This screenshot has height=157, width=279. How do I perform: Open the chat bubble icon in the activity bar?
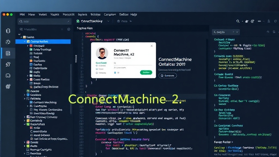[8, 76]
